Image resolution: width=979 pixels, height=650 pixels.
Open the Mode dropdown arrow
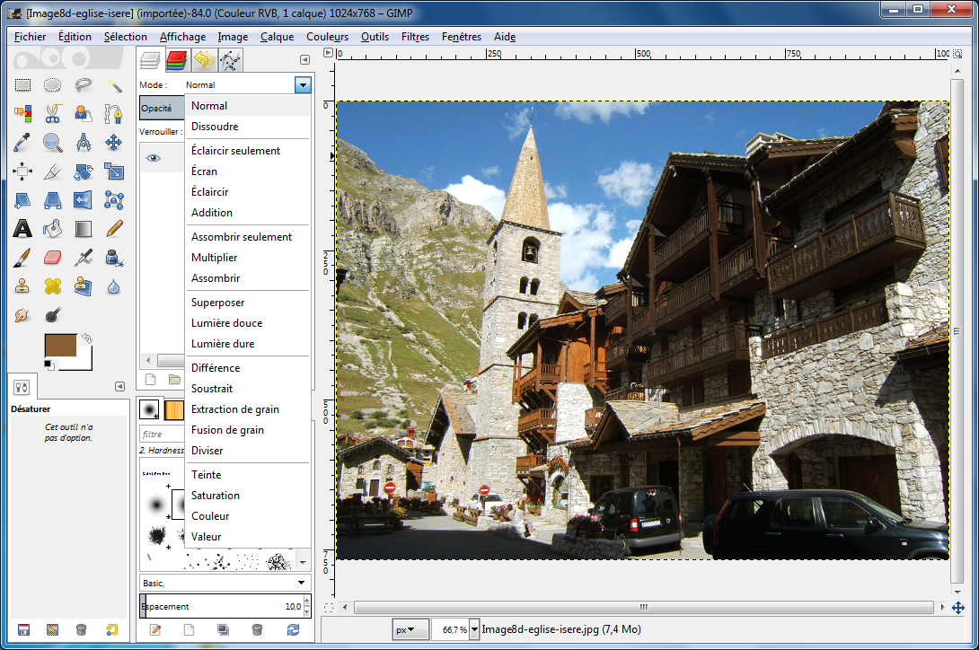pyautogui.click(x=303, y=85)
